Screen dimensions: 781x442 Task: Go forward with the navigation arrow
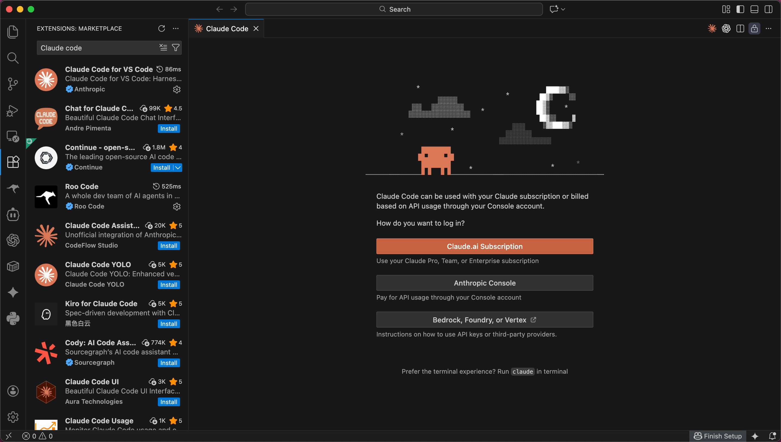[234, 9]
